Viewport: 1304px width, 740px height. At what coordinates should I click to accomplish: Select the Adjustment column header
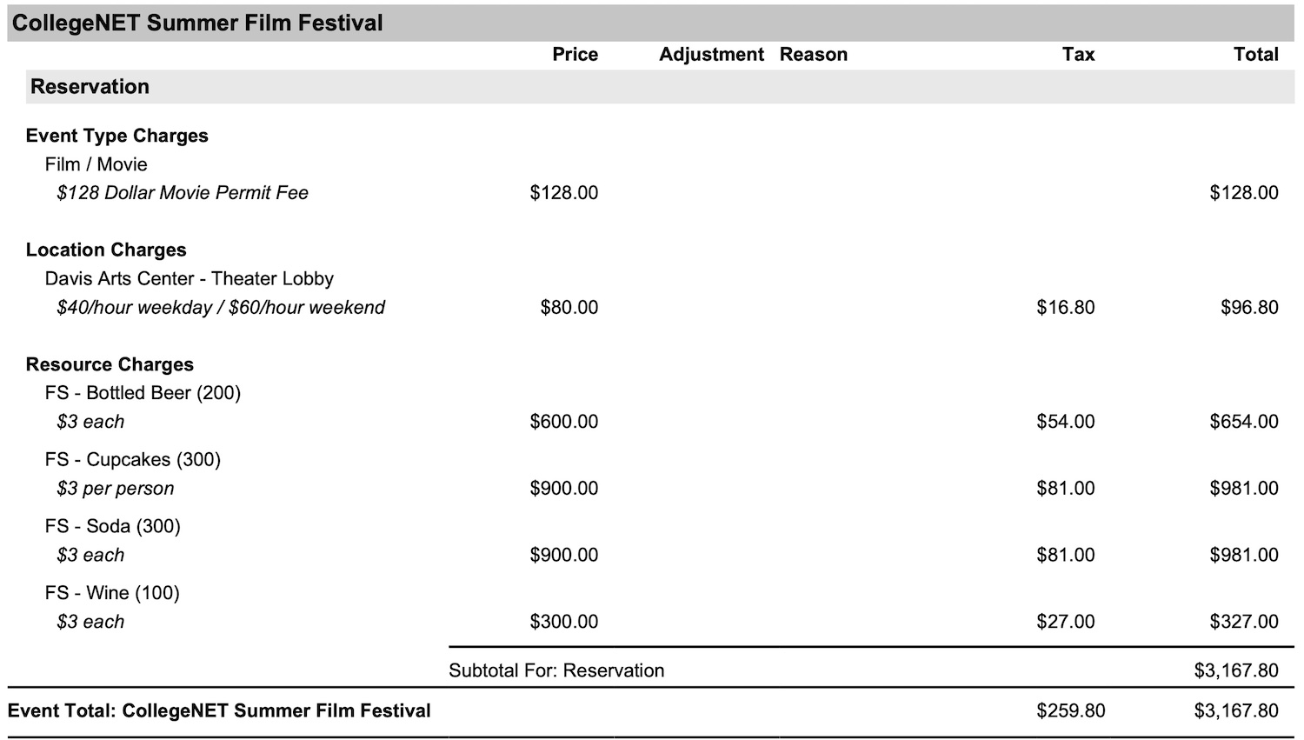click(x=710, y=55)
